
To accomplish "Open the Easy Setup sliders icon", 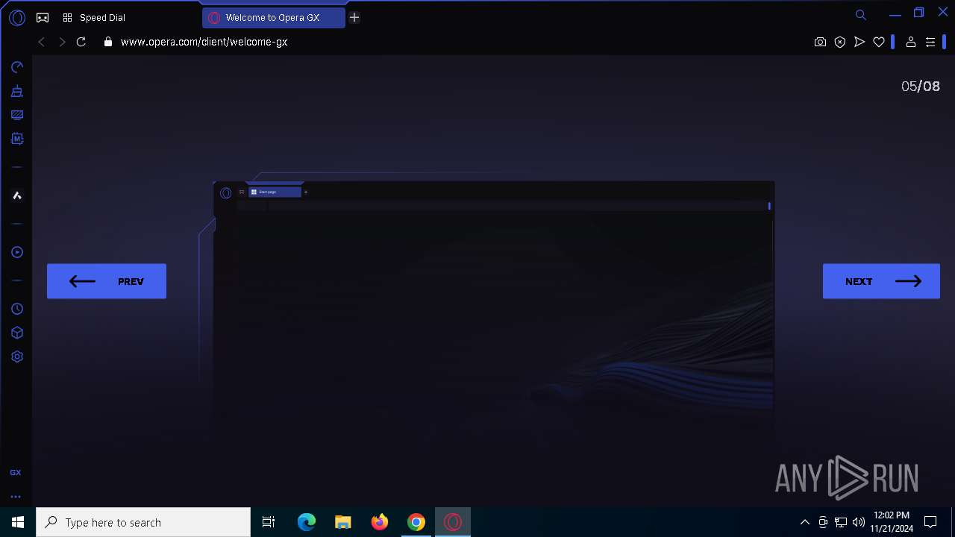I will (x=930, y=42).
